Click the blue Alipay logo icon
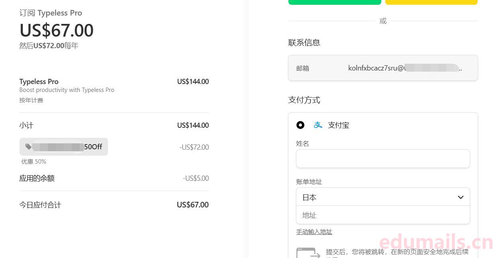The image size is (502, 258). [318, 125]
